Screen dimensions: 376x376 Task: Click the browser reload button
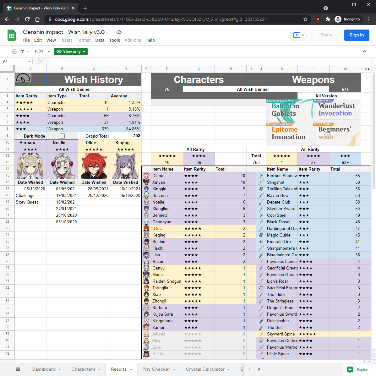pos(27,19)
